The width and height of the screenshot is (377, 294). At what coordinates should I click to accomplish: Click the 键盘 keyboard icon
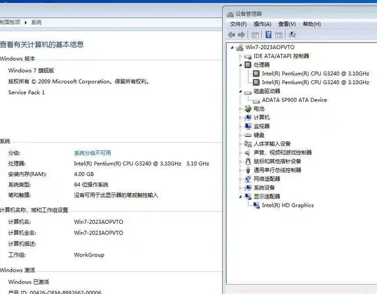[248, 135]
